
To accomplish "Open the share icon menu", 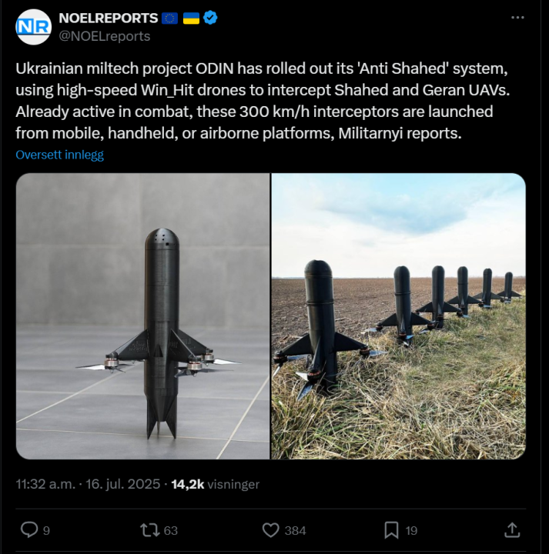I will pos(511,529).
